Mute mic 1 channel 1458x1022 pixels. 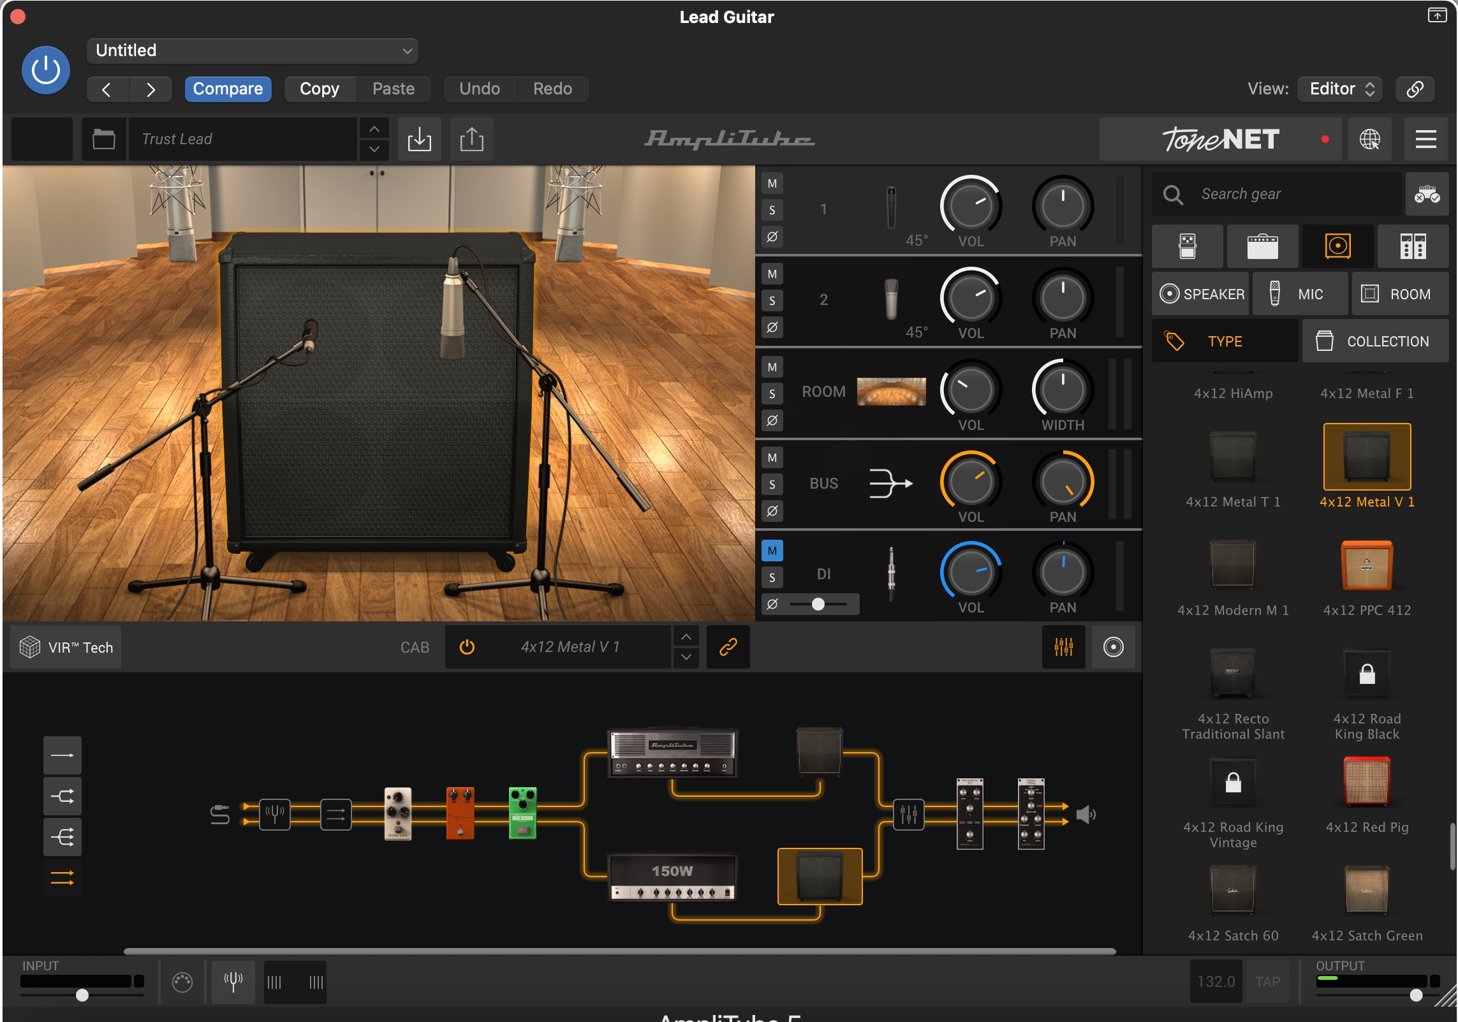coord(772,184)
